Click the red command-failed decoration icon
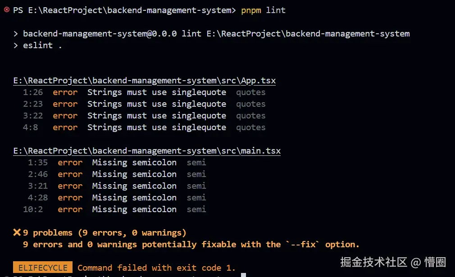 point(7,10)
